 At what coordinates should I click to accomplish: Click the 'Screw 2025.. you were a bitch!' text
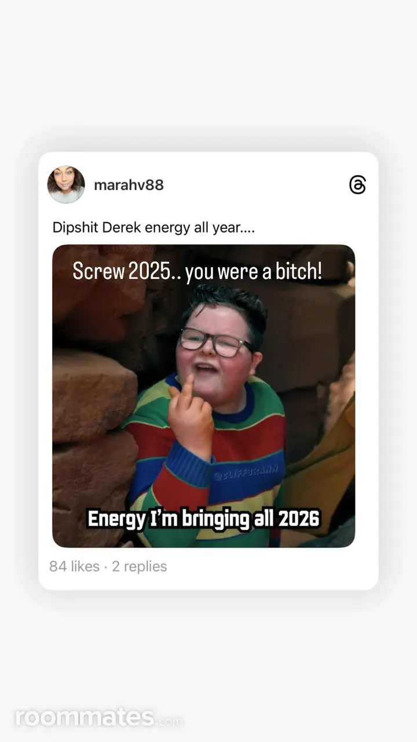197,271
